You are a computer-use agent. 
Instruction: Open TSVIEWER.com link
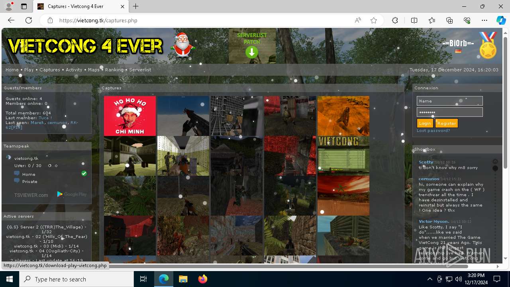point(31,195)
